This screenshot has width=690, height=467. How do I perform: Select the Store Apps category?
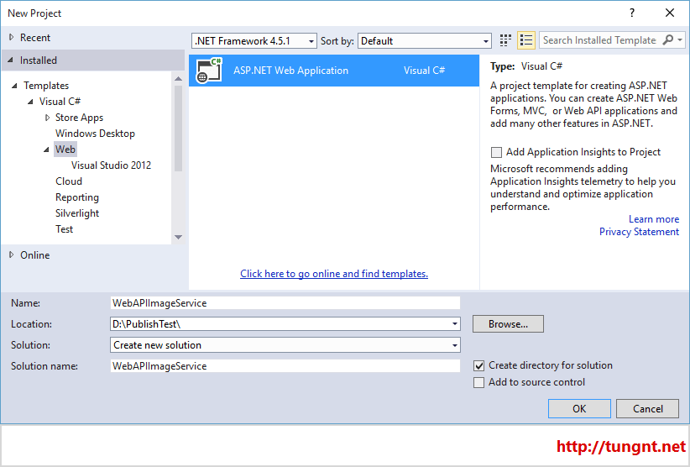point(79,118)
